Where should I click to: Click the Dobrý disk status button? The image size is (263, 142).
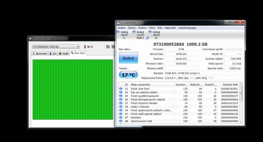(x=128, y=58)
